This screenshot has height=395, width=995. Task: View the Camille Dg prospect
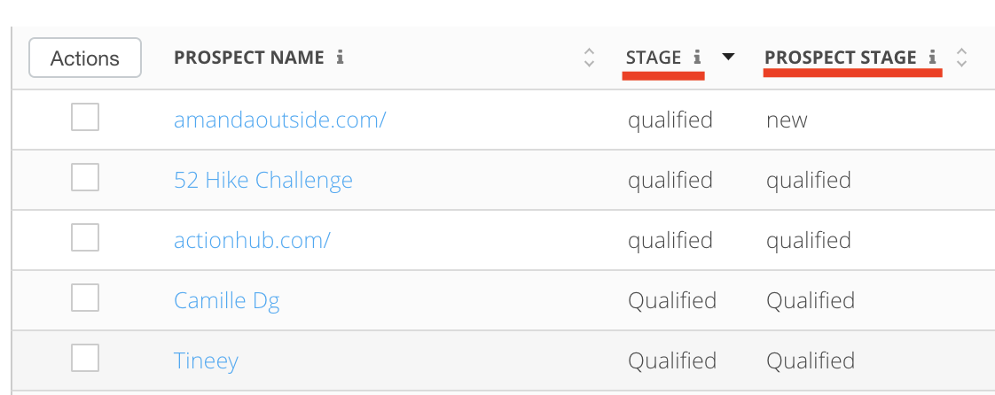pos(227,301)
